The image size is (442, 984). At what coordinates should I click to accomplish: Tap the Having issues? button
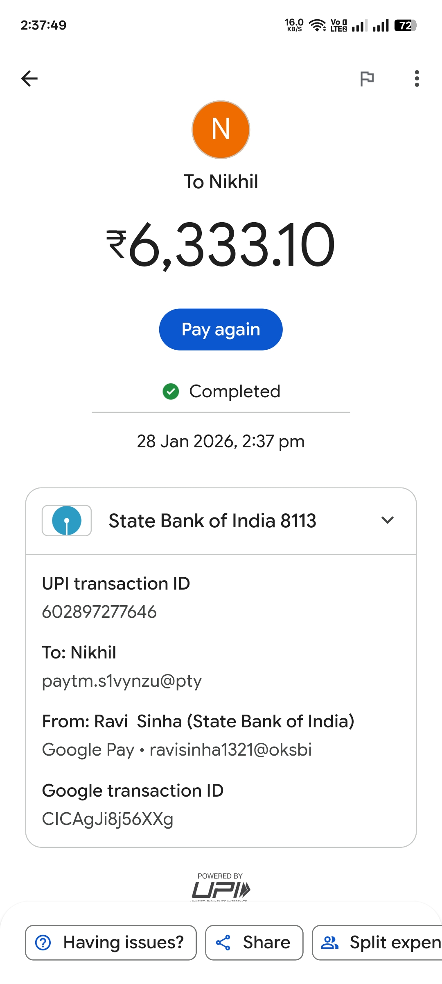tap(111, 943)
